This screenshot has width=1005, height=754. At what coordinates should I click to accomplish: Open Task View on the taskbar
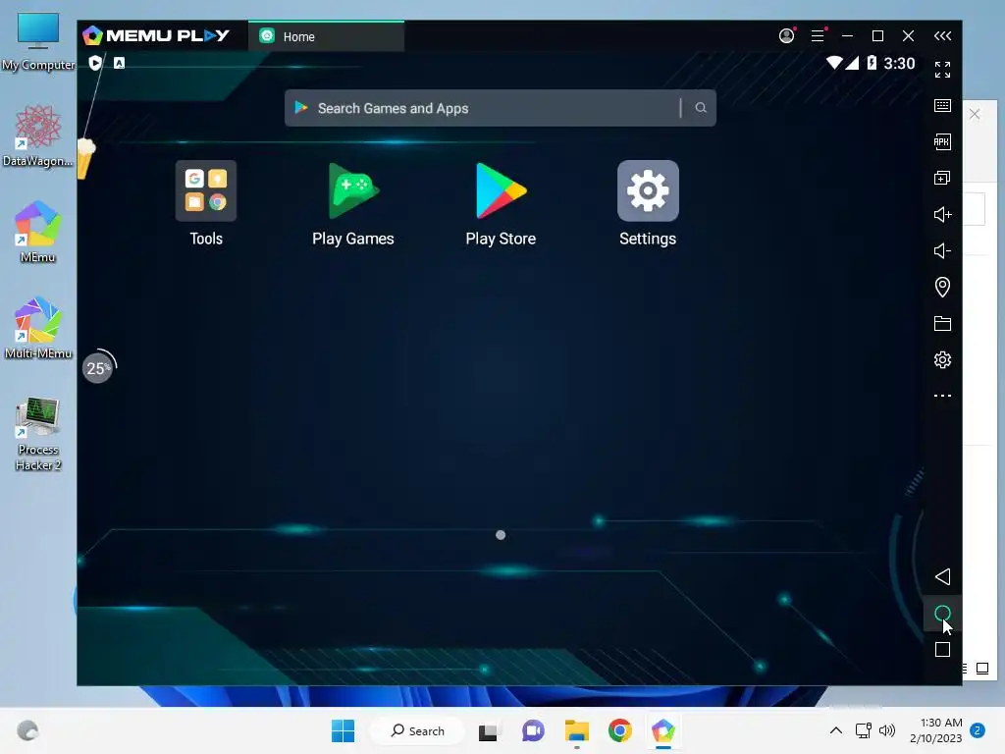point(489,731)
